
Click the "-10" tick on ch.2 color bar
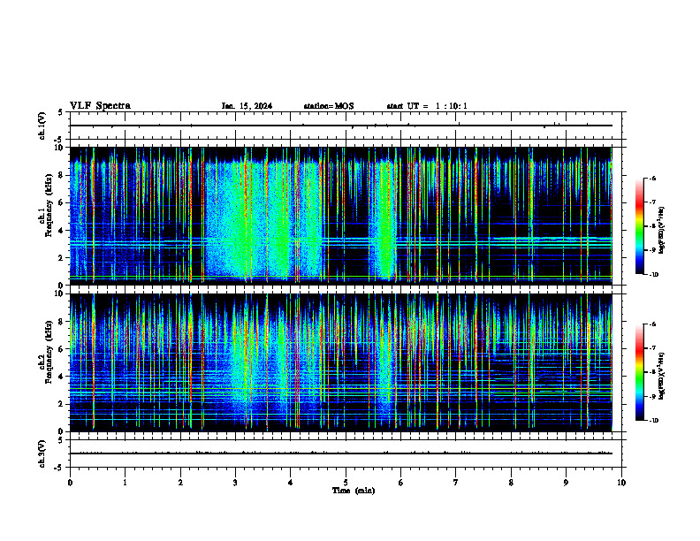(653, 421)
